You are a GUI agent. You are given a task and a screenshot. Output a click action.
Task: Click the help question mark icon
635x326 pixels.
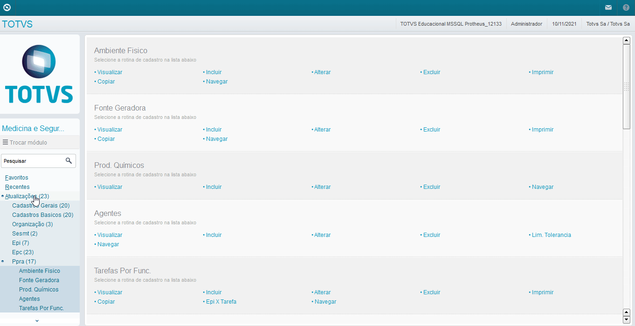click(x=626, y=7)
